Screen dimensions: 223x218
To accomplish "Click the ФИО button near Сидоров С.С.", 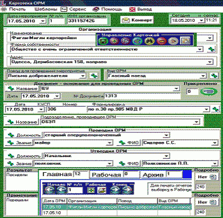I will [x=129, y=143].
